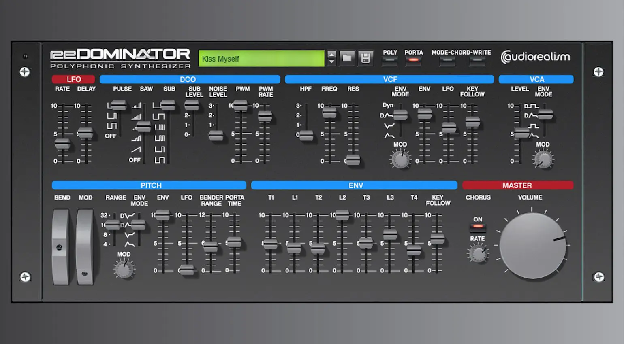This screenshot has width=624, height=344.
Task: Click the patch-down stepper arrow
Action: 331,62
